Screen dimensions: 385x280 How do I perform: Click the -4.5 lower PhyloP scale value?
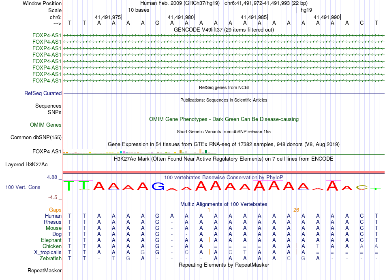tap(52, 197)
